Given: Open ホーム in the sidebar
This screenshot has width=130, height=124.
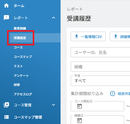Looking at the screenshot, I should (x=19, y=6).
